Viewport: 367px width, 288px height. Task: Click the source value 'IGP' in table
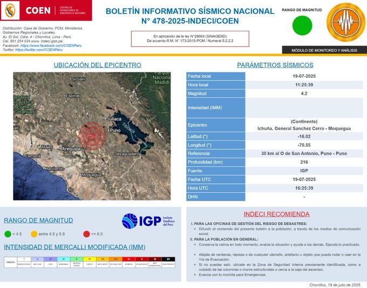304,171
